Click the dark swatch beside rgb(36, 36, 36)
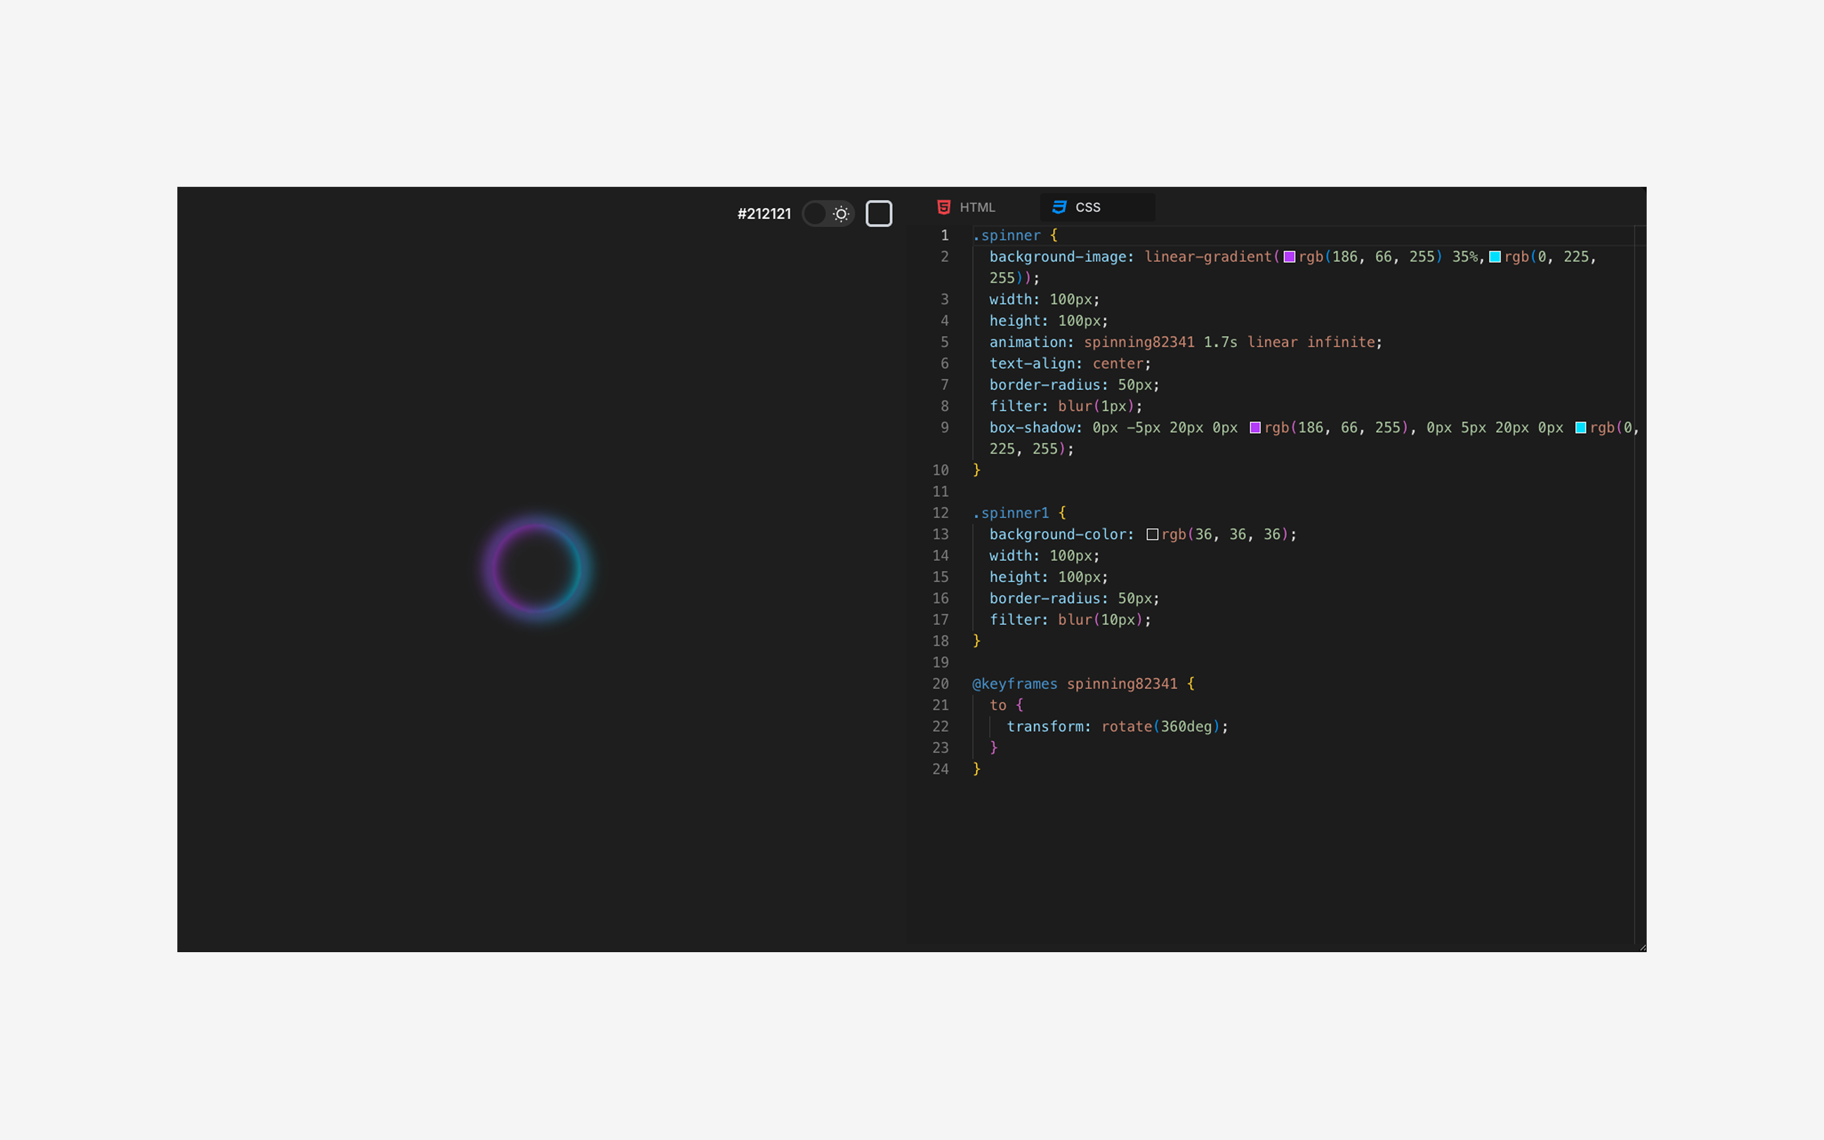This screenshot has width=1824, height=1140. point(1152,535)
